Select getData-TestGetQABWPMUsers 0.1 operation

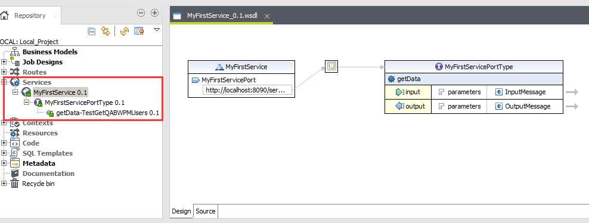(107, 113)
